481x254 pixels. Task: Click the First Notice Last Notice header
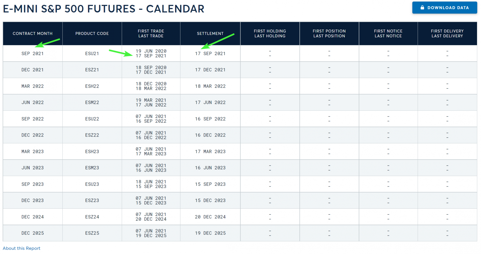coord(388,34)
